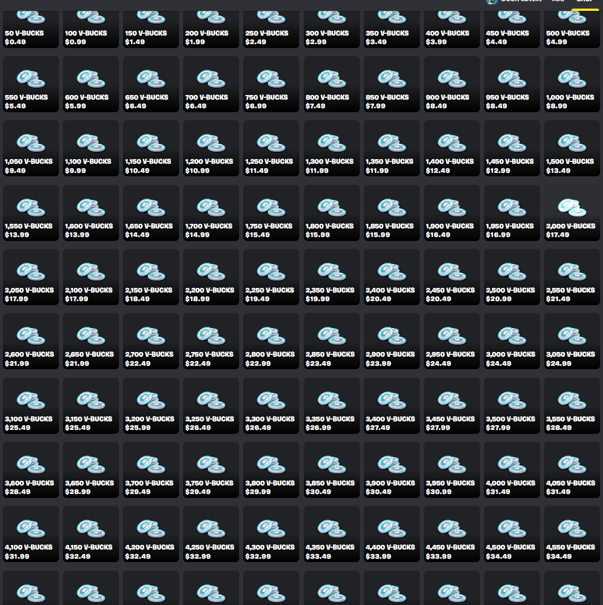The image size is (603, 605).
Task: Click the coin icon above 4,050 V-Bucks
Action: (572, 465)
